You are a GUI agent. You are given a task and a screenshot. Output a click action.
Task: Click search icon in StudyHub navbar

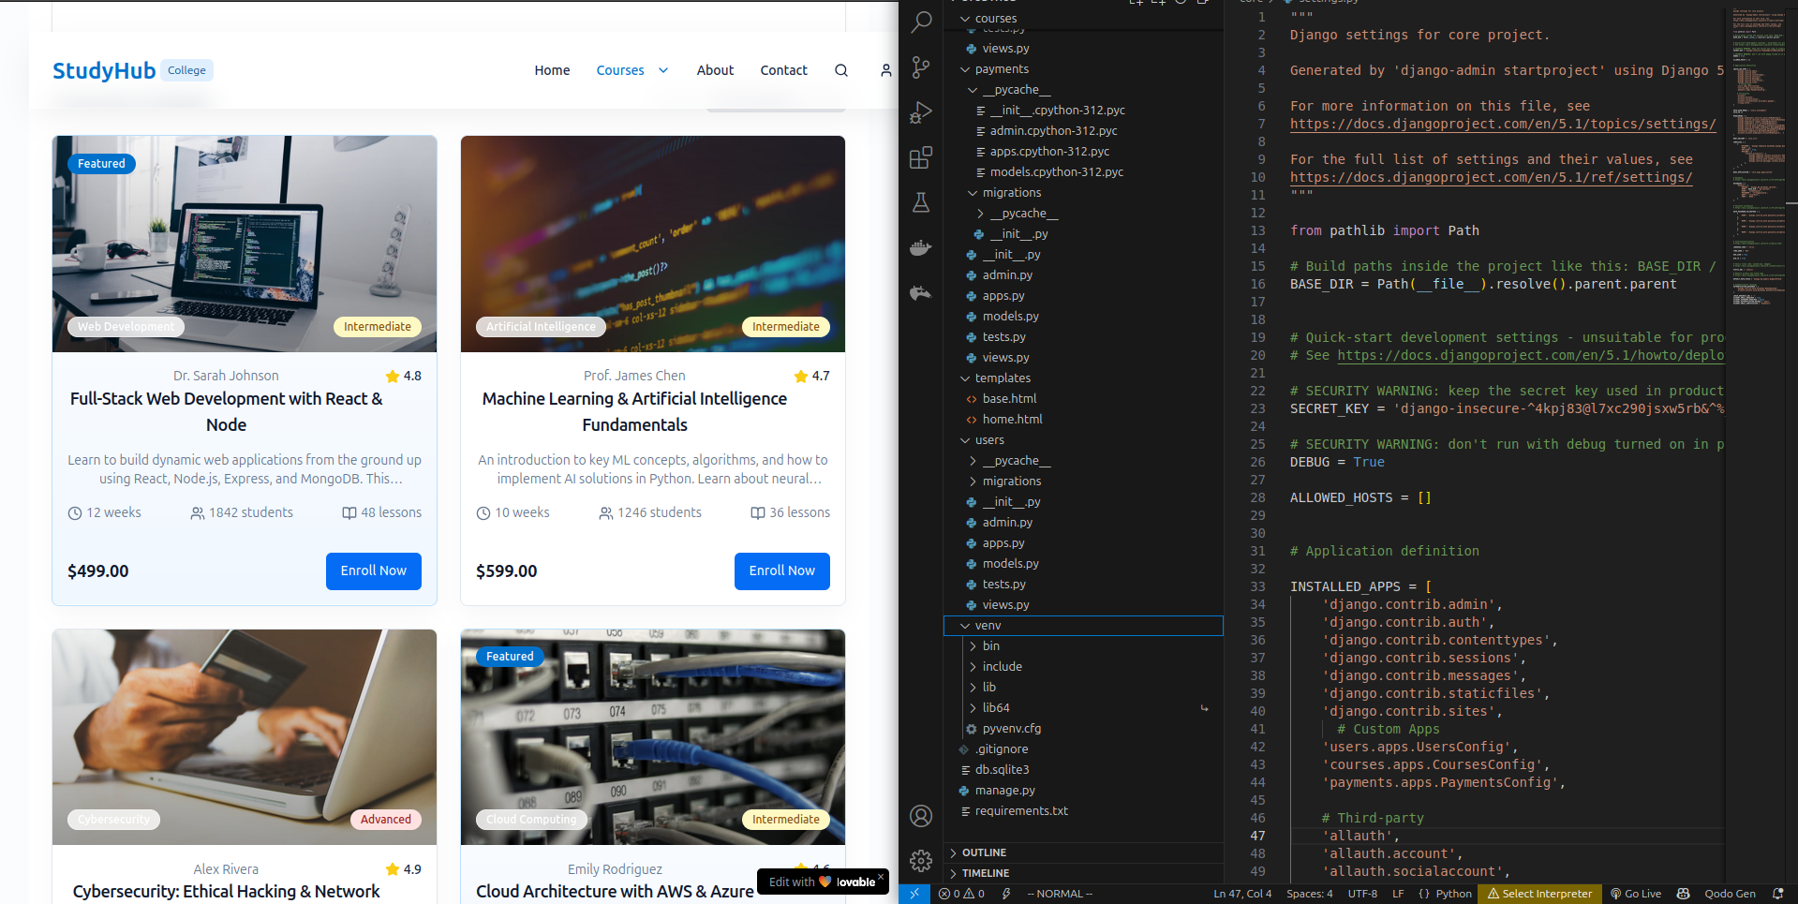841,70
